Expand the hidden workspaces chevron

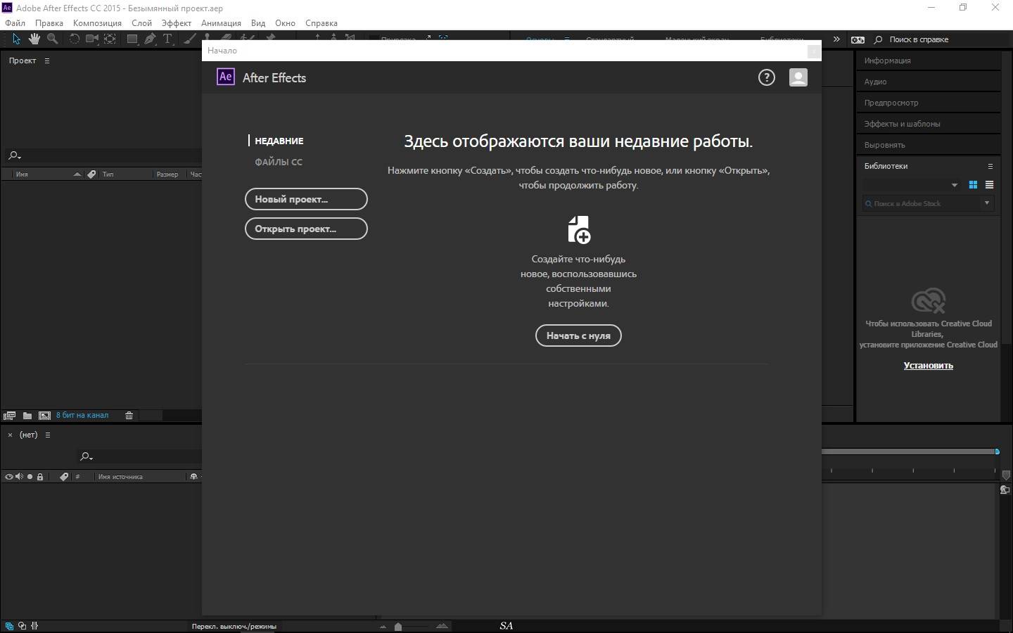point(836,39)
